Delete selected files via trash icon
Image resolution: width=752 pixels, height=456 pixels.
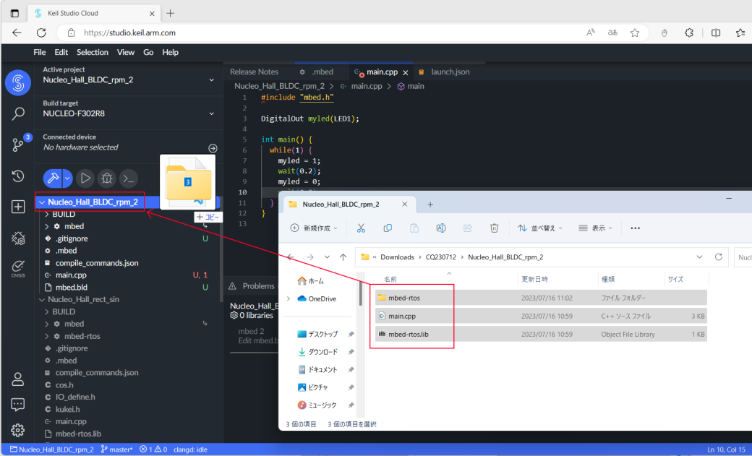(x=494, y=228)
